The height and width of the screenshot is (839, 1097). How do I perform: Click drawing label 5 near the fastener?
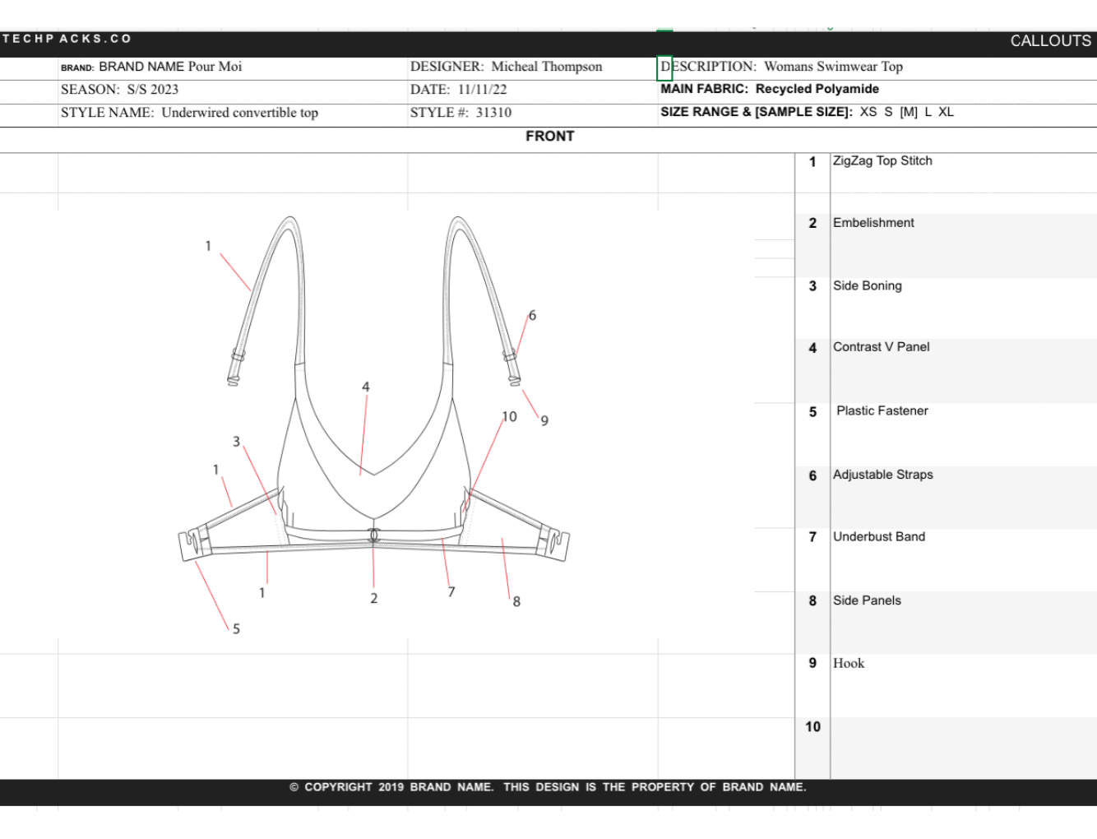tap(236, 629)
